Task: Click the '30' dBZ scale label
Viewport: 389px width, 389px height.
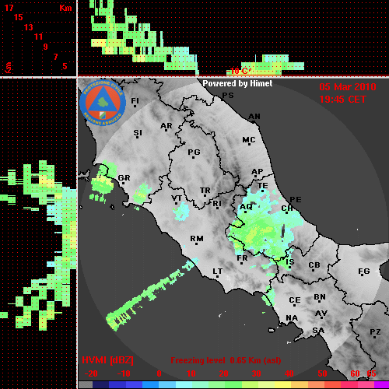Action: pos(256,373)
